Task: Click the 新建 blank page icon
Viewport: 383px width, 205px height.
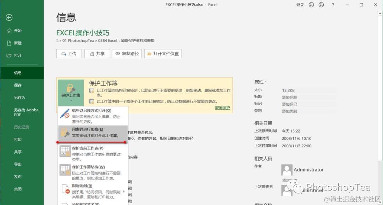Action: [9, 43]
